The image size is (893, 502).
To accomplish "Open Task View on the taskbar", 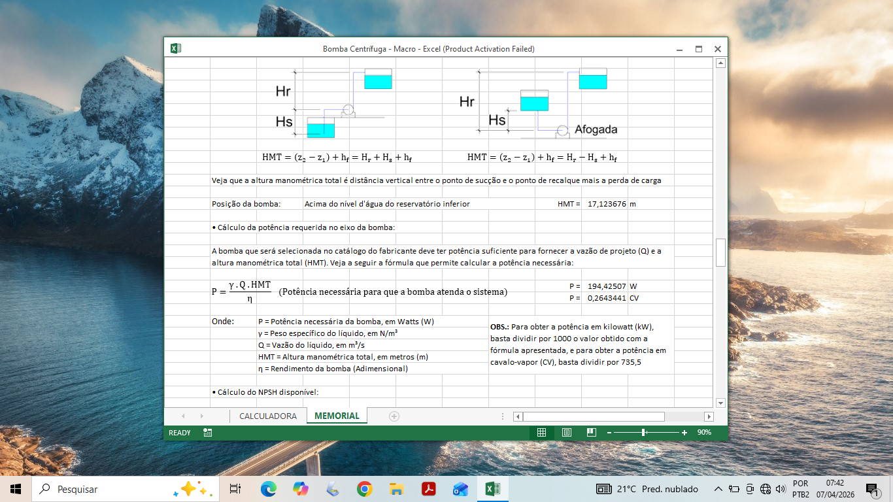I will click(235, 489).
